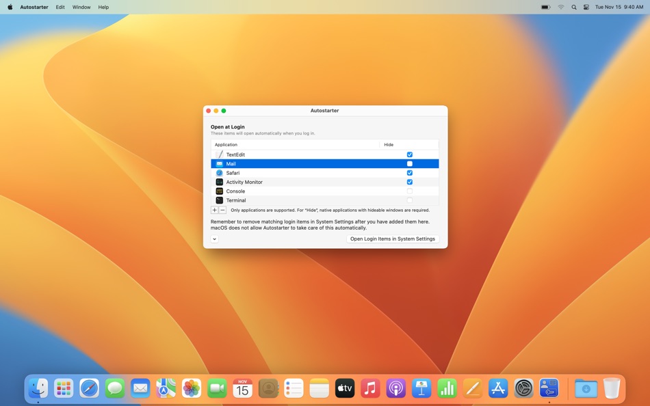The width and height of the screenshot is (650, 406).
Task: Click Open Login Items in System Settings
Action: pyautogui.click(x=393, y=239)
